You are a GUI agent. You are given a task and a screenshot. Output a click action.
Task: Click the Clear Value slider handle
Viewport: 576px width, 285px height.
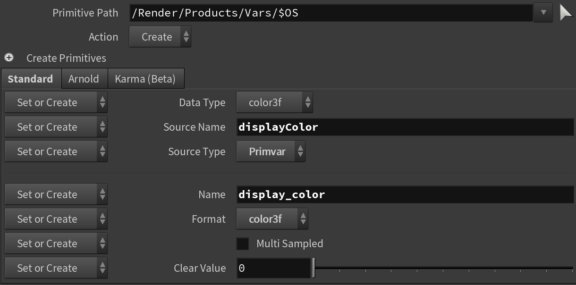[313, 268]
